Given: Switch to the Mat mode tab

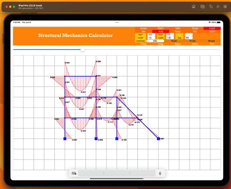Looking at the screenshot, I should [x=178, y=28].
